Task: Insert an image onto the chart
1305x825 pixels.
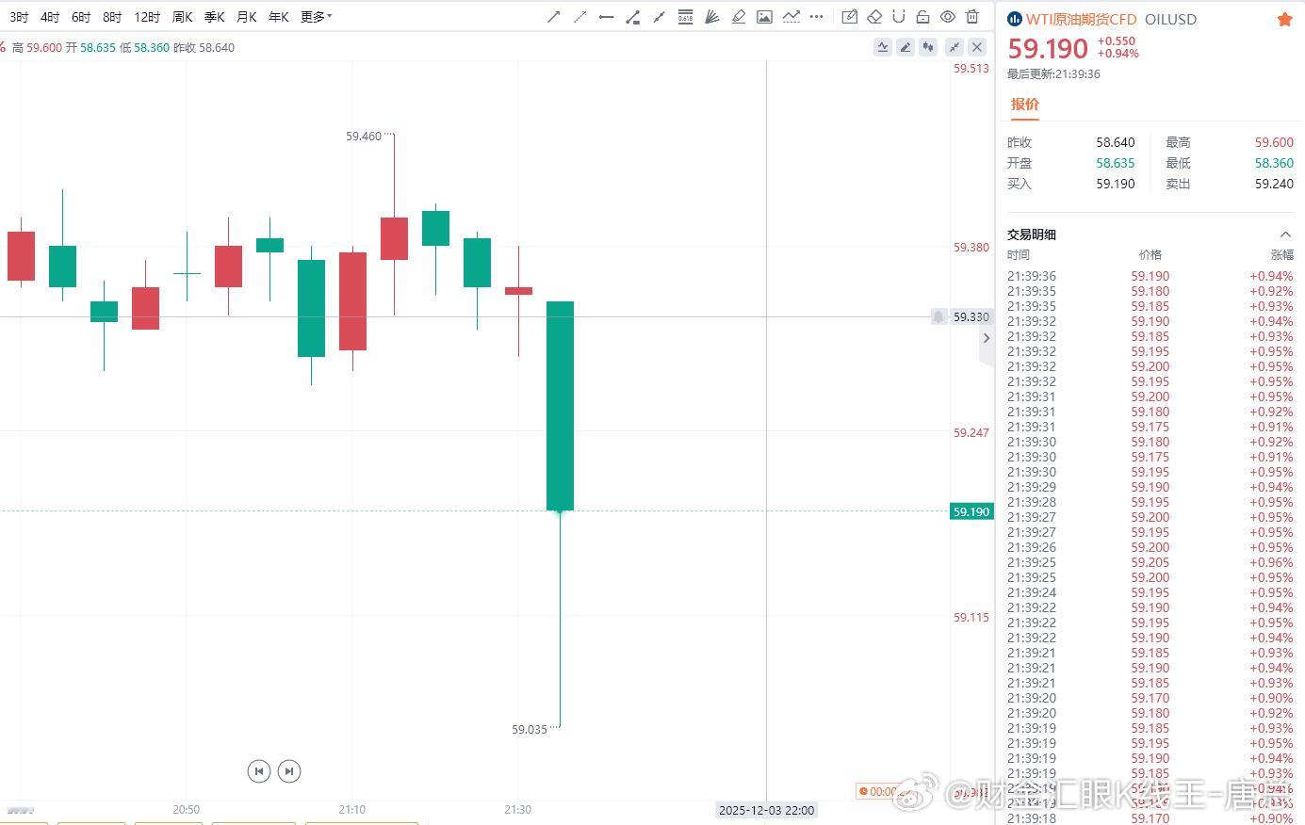Action: (764, 17)
